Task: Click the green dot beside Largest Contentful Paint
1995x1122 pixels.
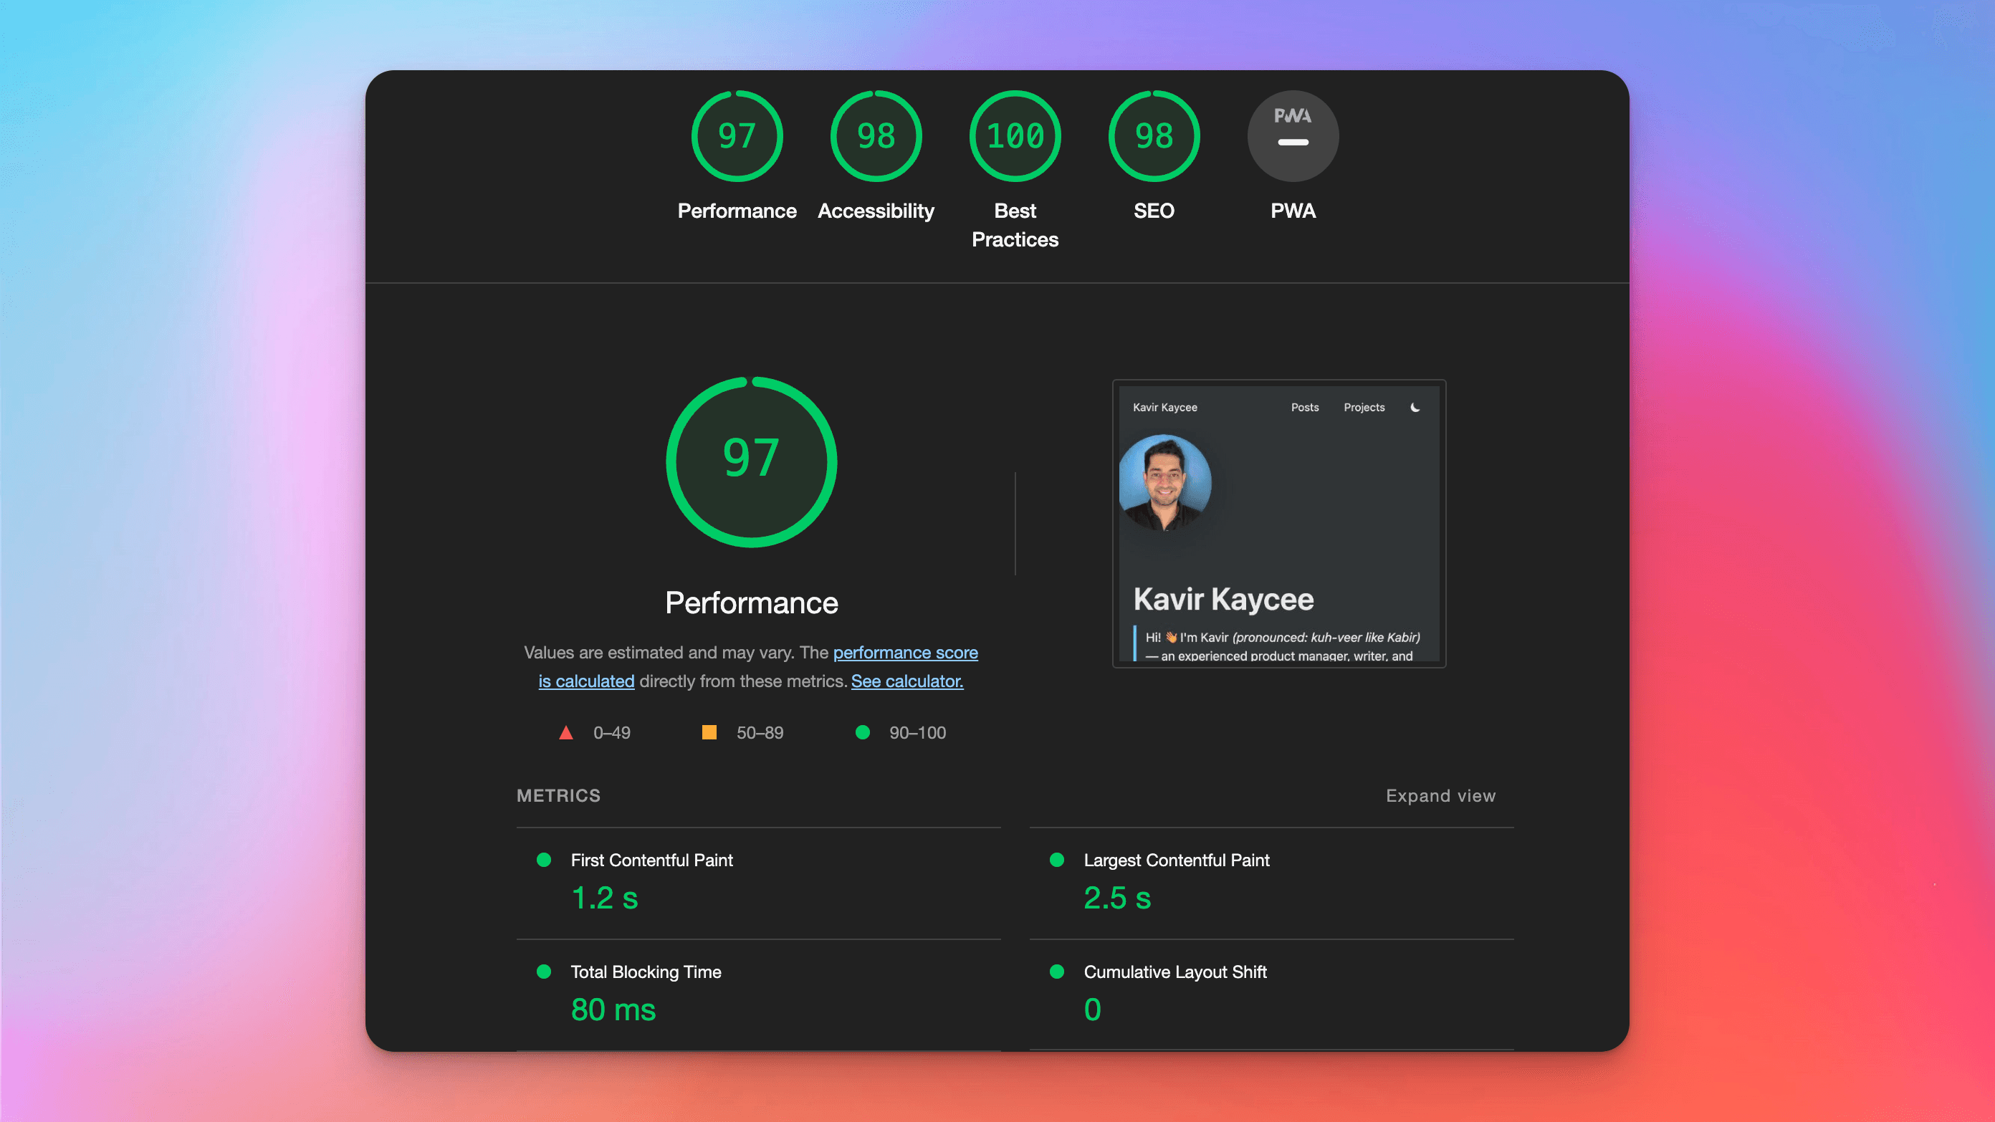Action: pos(1056,860)
